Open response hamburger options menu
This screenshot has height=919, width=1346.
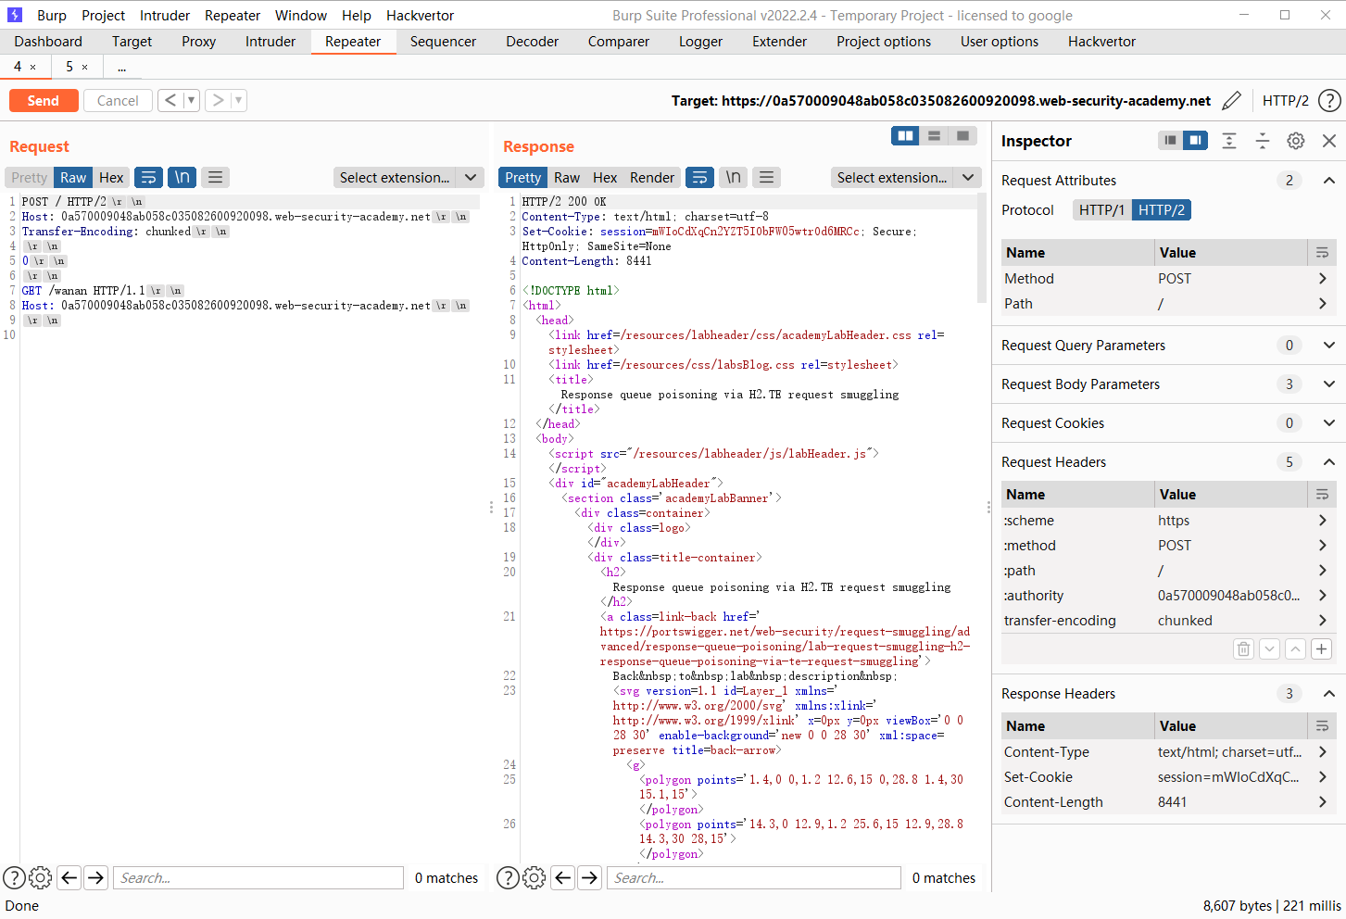[765, 177]
